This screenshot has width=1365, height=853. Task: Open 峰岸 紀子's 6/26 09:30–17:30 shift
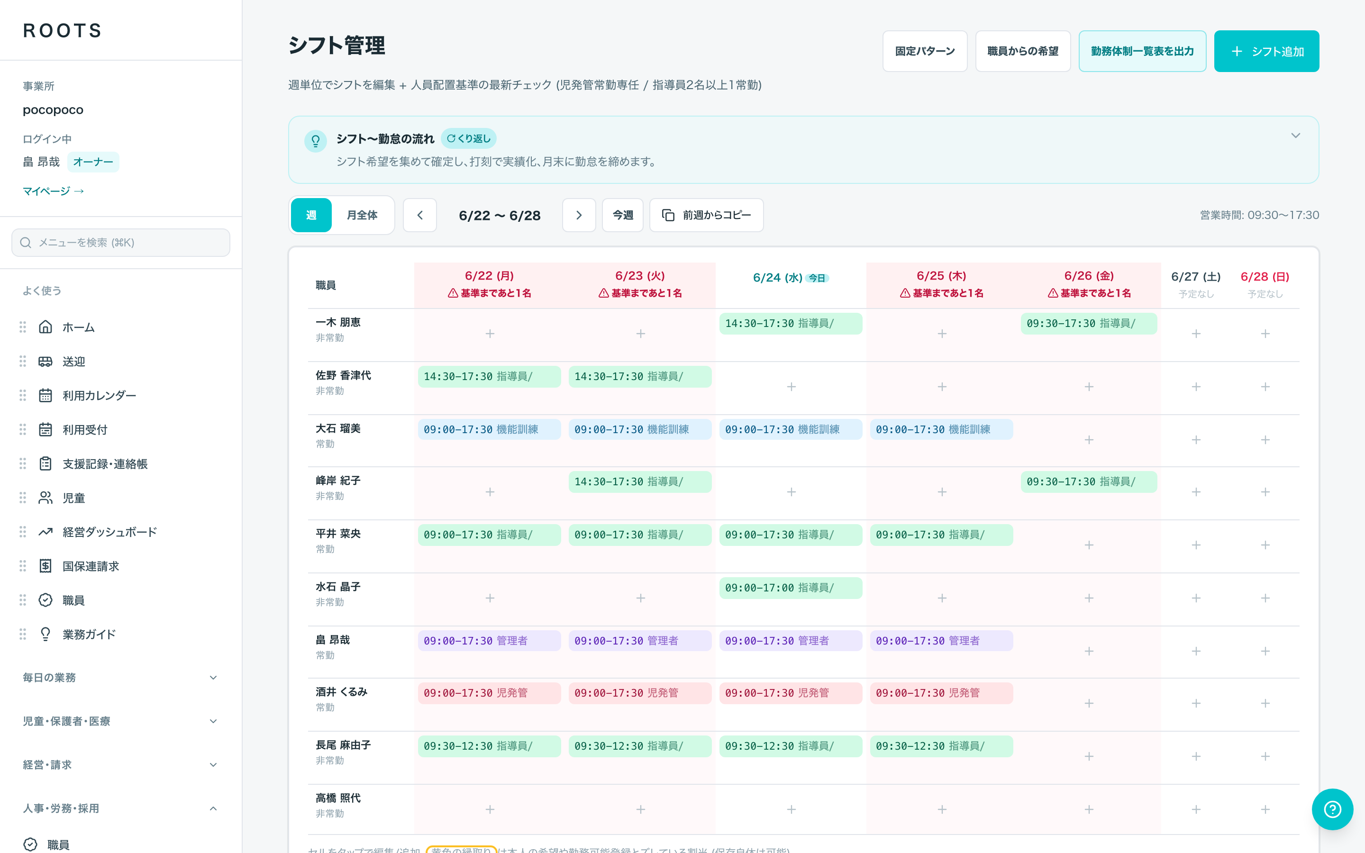click(1089, 482)
